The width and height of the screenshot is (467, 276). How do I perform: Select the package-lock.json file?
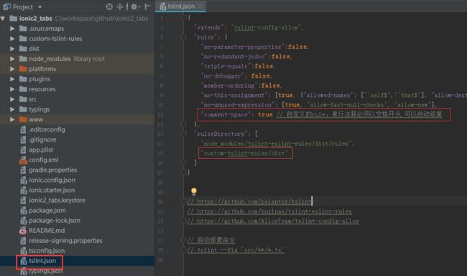(x=55, y=221)
